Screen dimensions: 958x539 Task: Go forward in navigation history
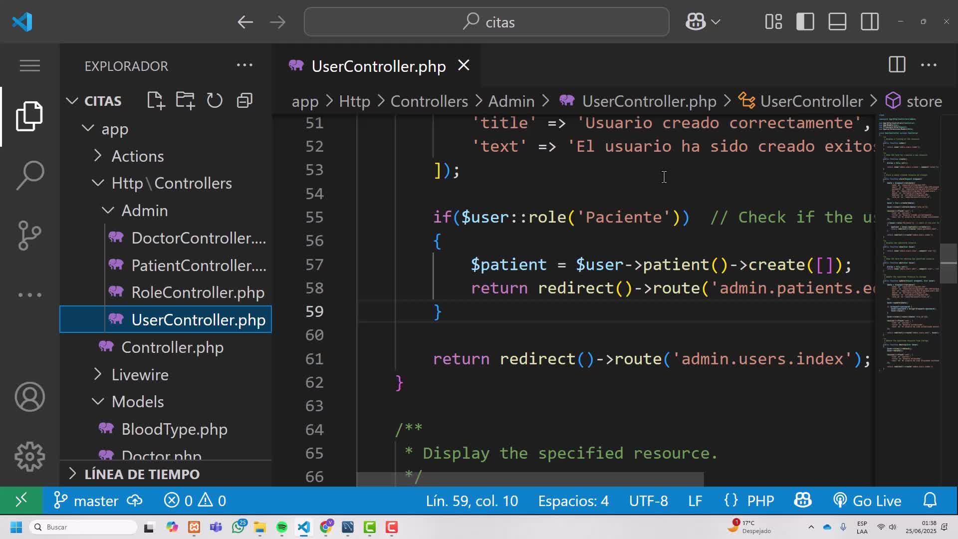pyautogui.click(x=277, y=22)
